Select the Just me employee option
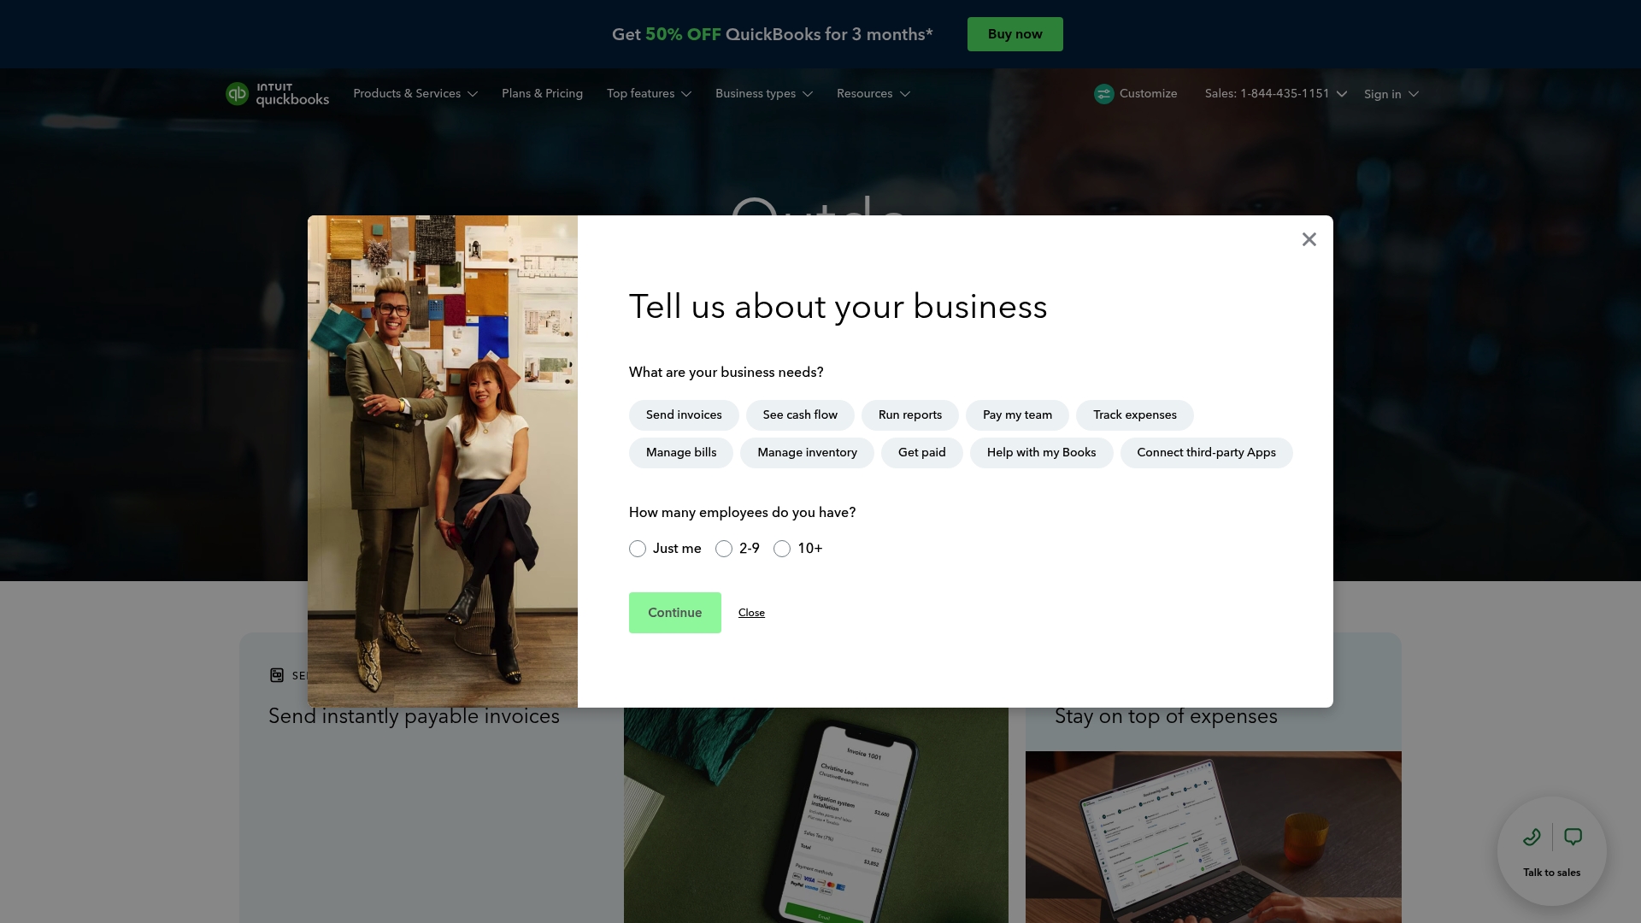Viewport: 1641px width, 923px height. (637, 549)
